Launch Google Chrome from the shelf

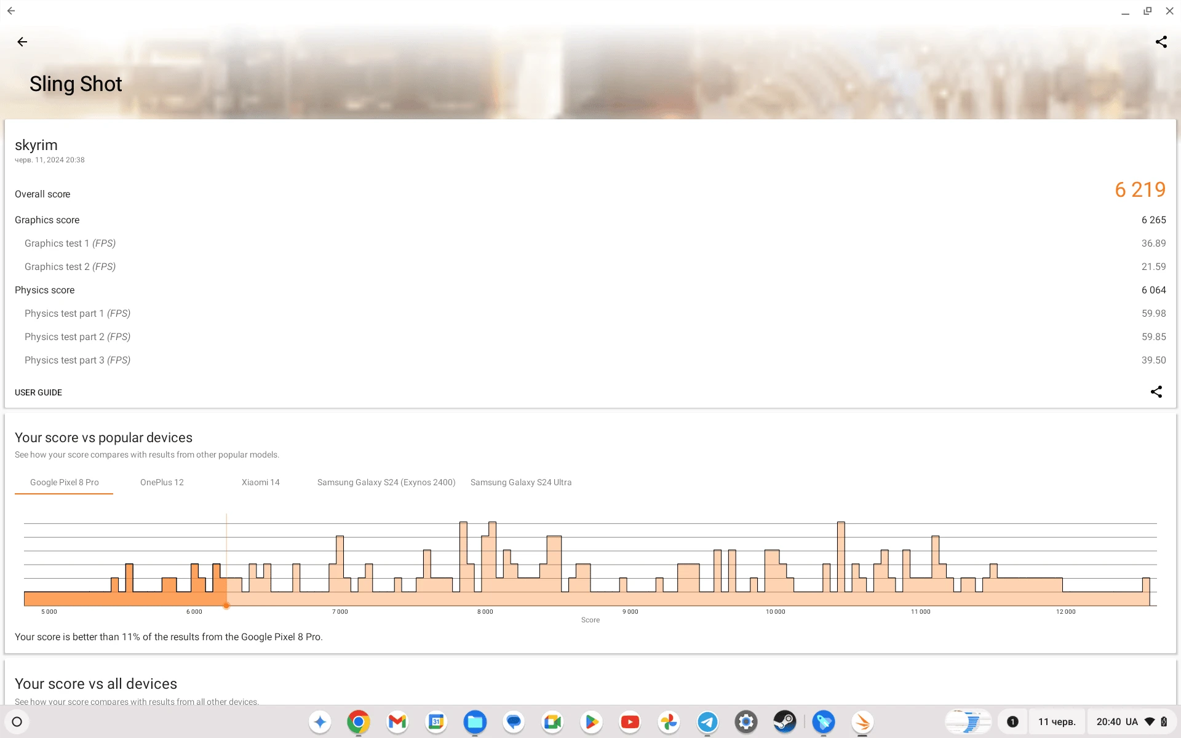point(359,721)
